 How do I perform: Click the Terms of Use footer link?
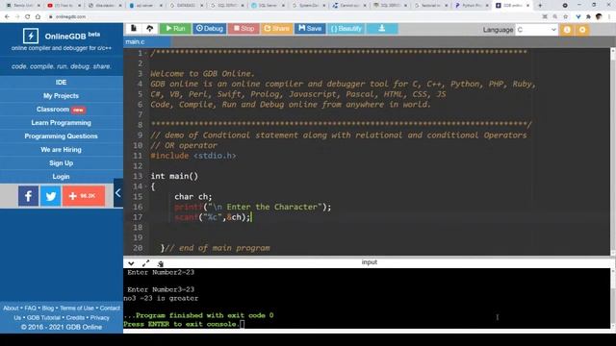[x=77, y=309]
